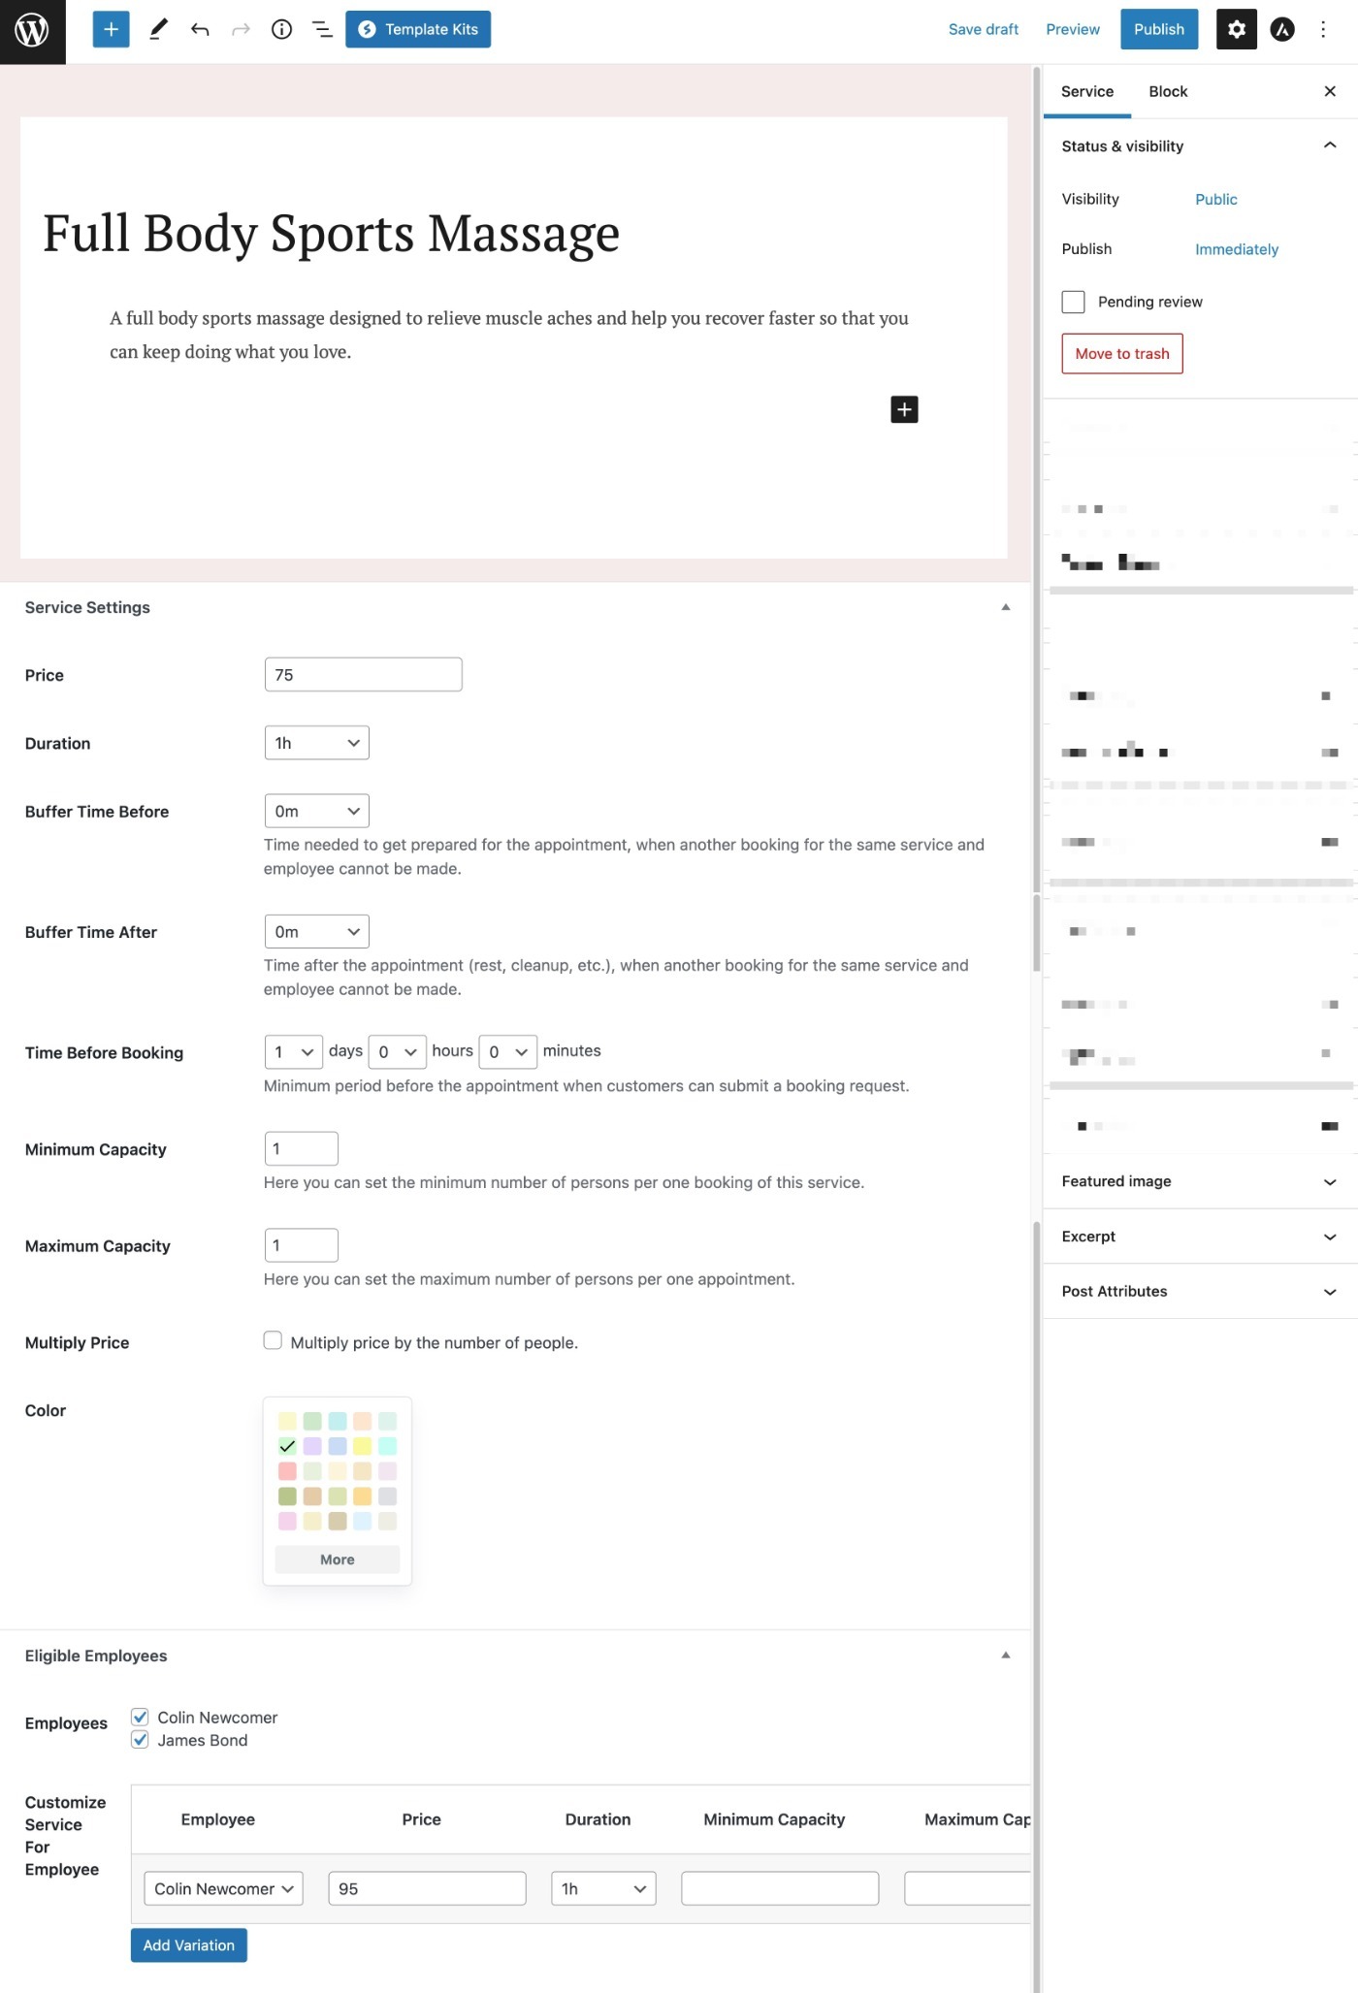1358x1993 pixels.
Task: Choose the light purple color swatch
Action: (x=312, y=1446)
